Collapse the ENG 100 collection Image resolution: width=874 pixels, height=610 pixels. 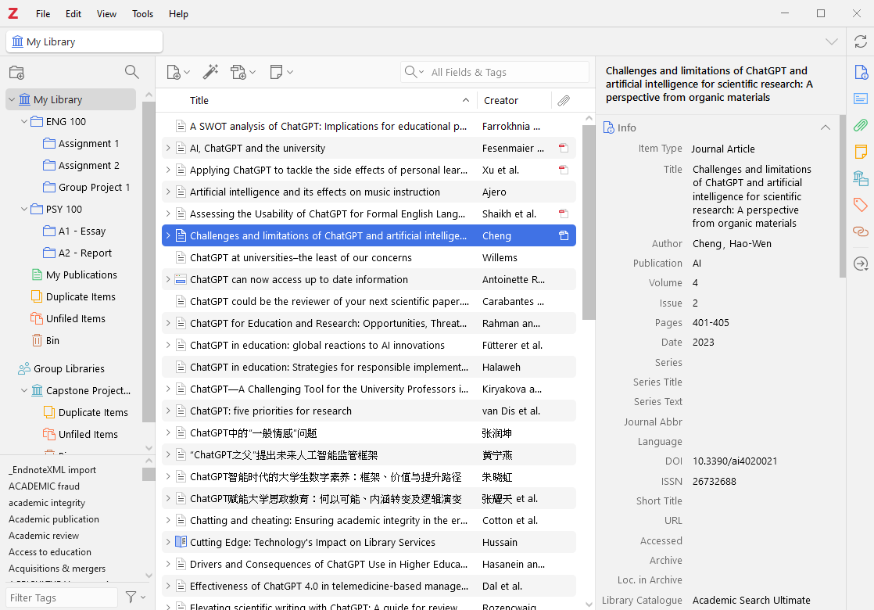pyautogui.click(x=24, y=122)
